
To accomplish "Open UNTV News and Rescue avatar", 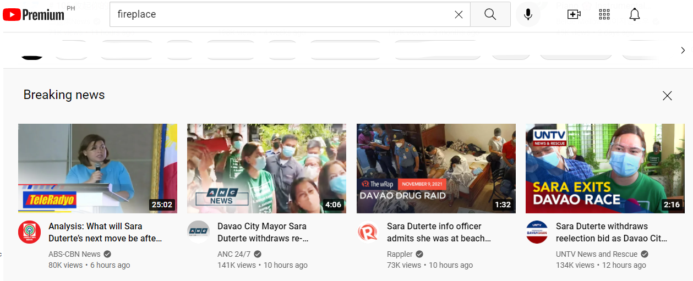I will coord(537,232).
